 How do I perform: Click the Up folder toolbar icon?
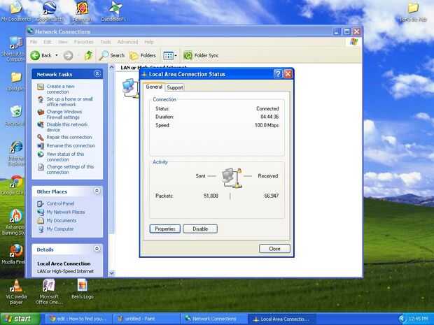(x=88, y=55)
